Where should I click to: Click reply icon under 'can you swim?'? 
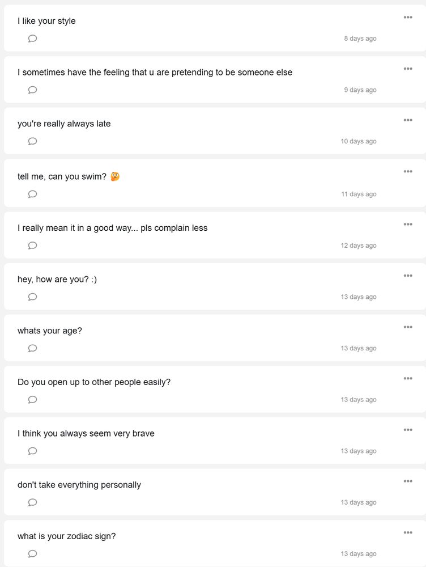[x=33, y=194]
